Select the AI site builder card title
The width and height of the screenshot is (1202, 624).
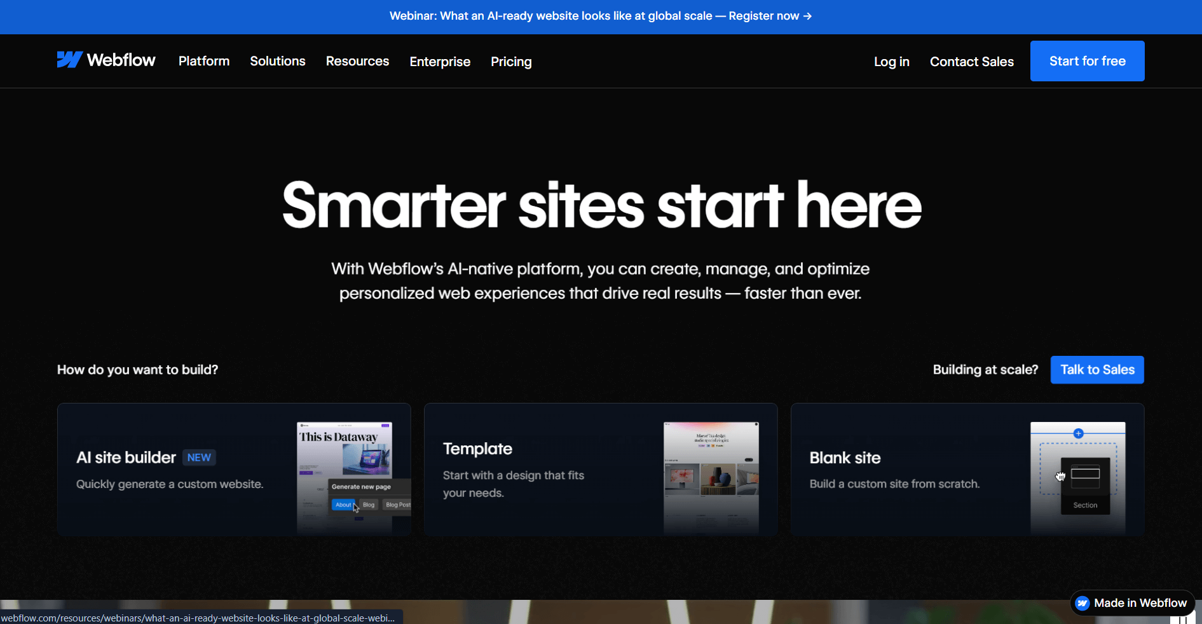point(126,458)
